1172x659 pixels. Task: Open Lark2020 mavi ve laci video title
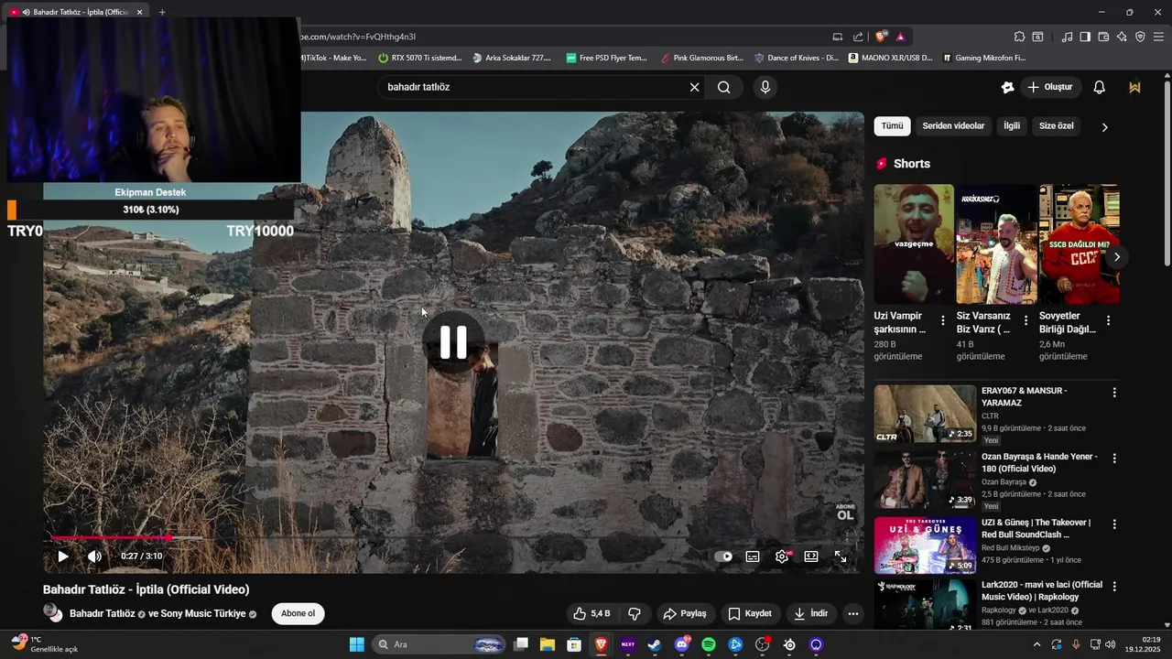pyautogui.click(x=1042, y=590)
